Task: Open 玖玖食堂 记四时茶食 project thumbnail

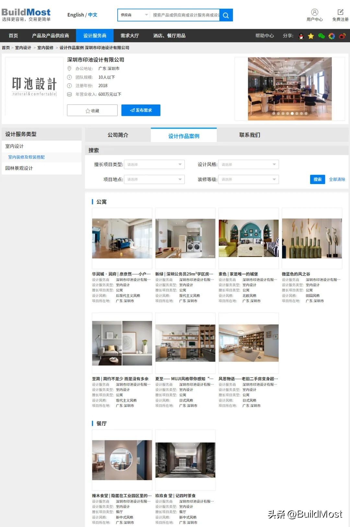Action: [x=185, y=460]
